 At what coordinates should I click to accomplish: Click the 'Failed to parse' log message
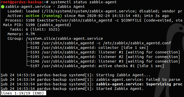(163, 80)
